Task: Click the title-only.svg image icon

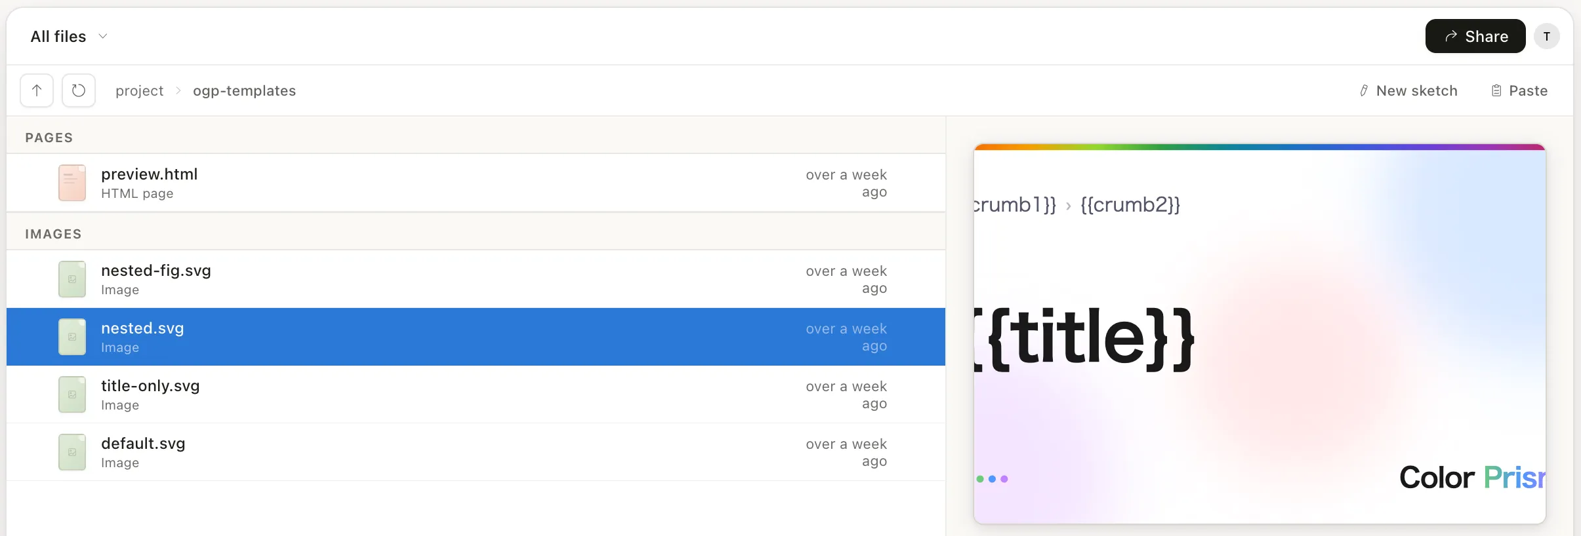Action: pos(72,394)
